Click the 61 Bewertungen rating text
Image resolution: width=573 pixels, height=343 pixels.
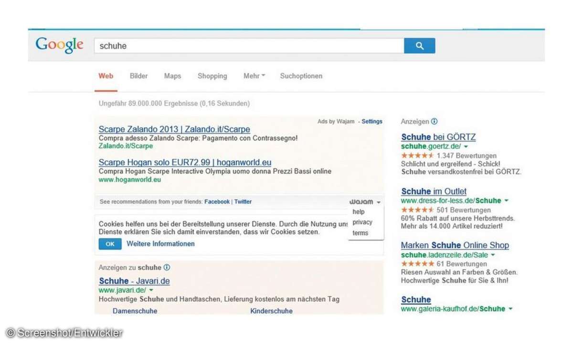coord(462,264)
